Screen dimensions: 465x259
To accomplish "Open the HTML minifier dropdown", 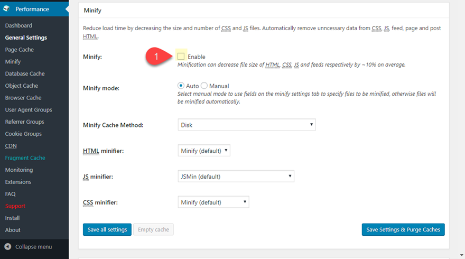I will (204, 151).
